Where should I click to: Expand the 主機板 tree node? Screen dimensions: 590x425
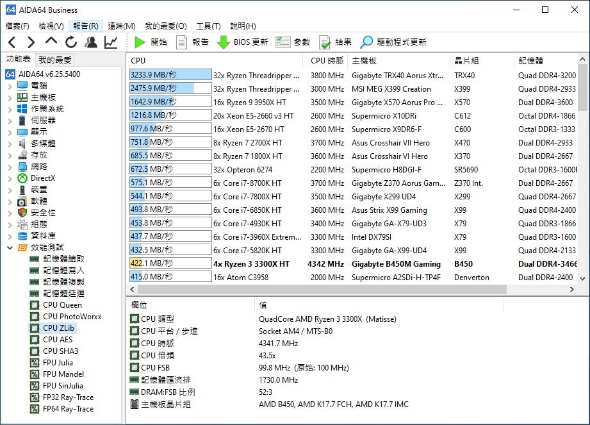coord(10,97)
